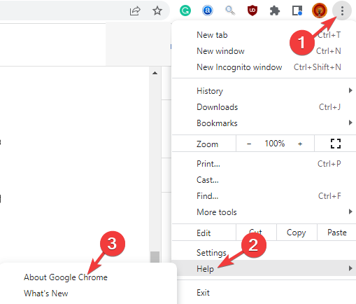Decrease zoom with the minus button
This screenshot has width=356, height=304.
(x=249, y=144)
